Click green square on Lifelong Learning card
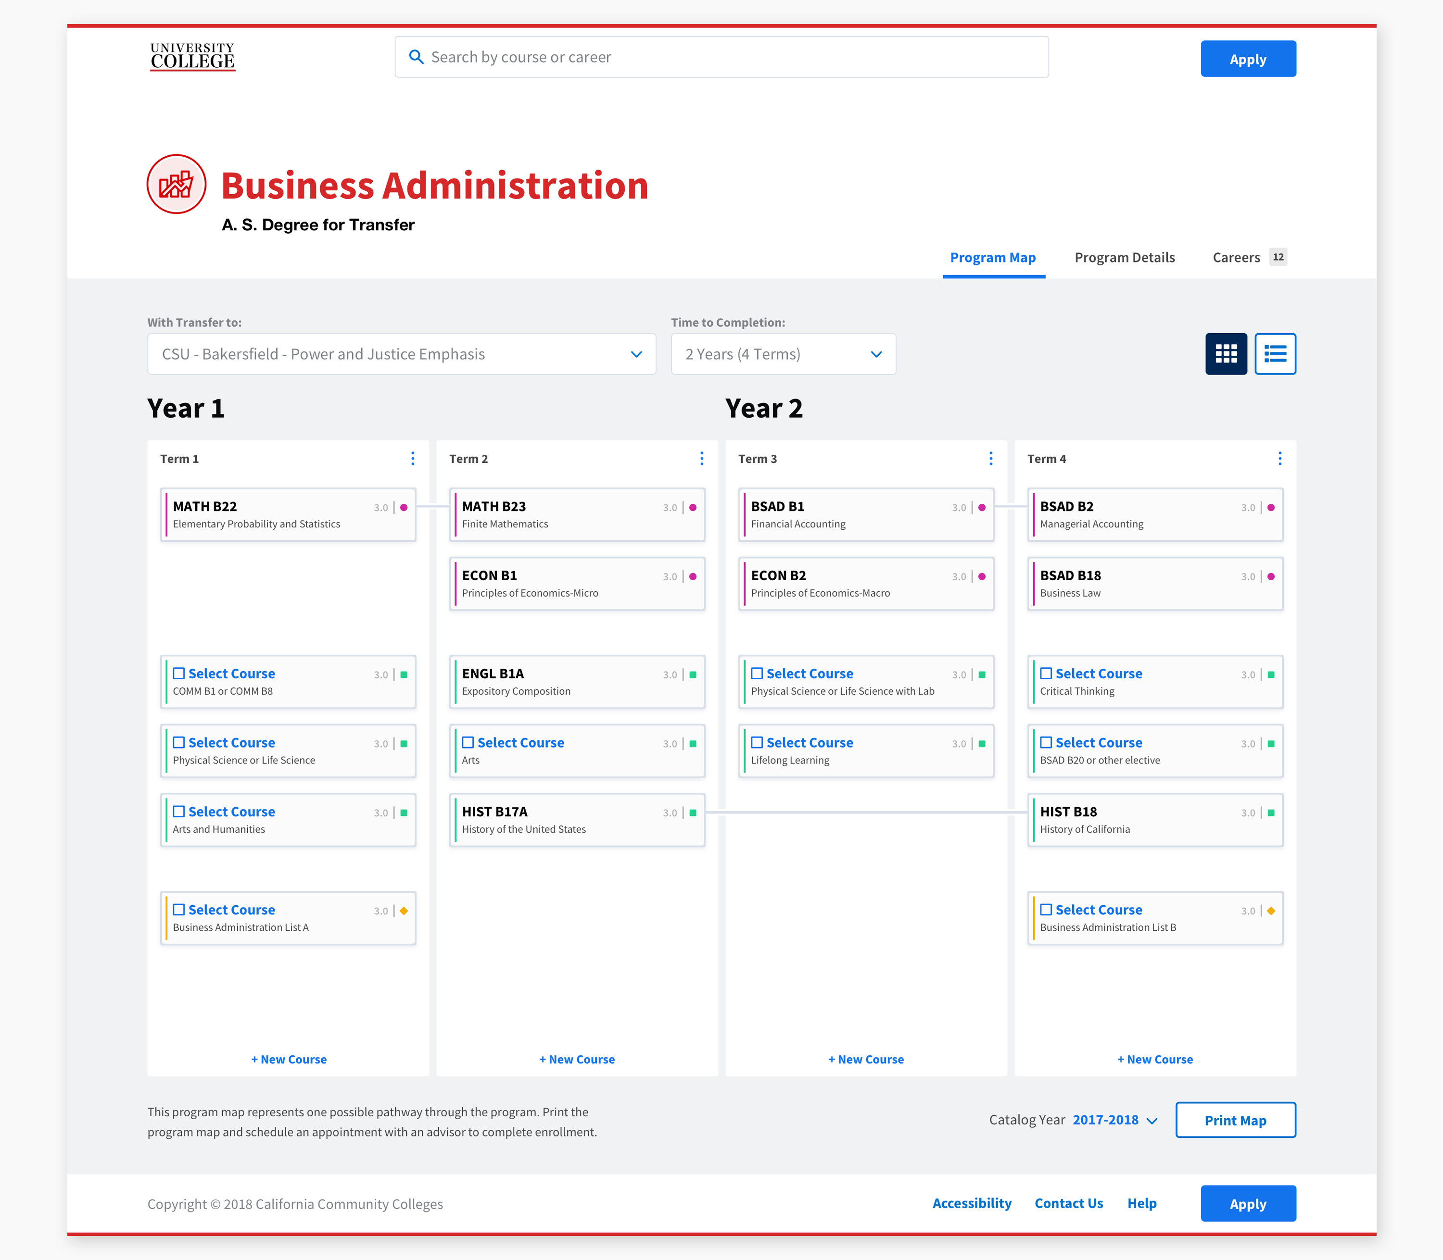 [x=982, y=744]
